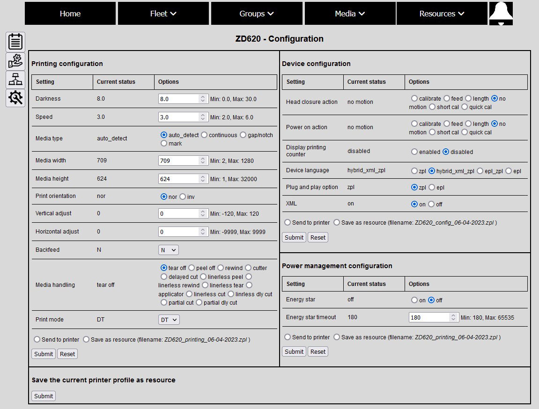The image size is (539, 409).
Task: Set device language to epl_zpl
Action: (x=480, y=171)
